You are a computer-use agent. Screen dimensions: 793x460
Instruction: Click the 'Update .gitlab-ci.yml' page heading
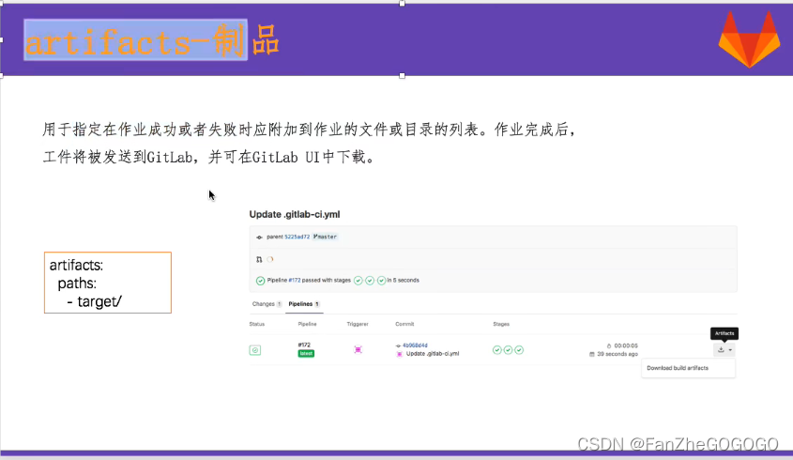tap(295, 215)
